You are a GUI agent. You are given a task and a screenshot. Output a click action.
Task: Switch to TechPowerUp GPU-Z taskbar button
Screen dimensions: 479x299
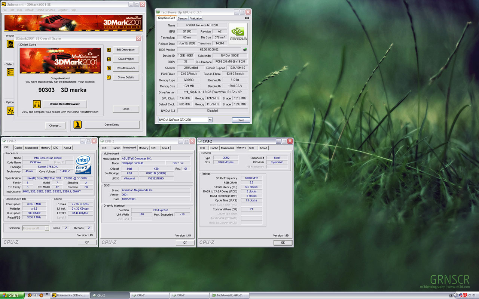click(x=229, y=295)
